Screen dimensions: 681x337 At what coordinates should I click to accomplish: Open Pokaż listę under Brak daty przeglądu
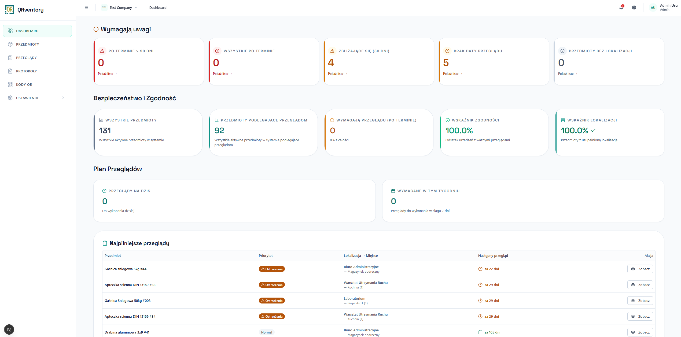tap(453, 74)
